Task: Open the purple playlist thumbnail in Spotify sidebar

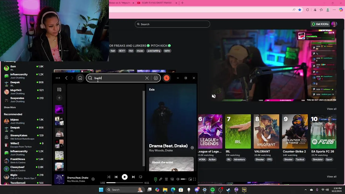Action: pyautogui.click(x=59, y=109)
